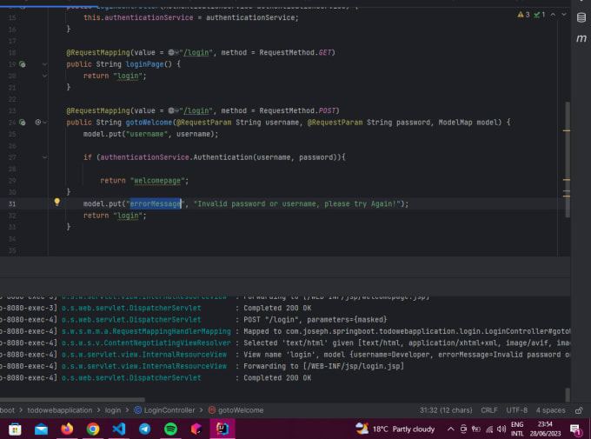Click the POST "/login" parameters log line
The image size is (591, 439).
click(315, 319)
